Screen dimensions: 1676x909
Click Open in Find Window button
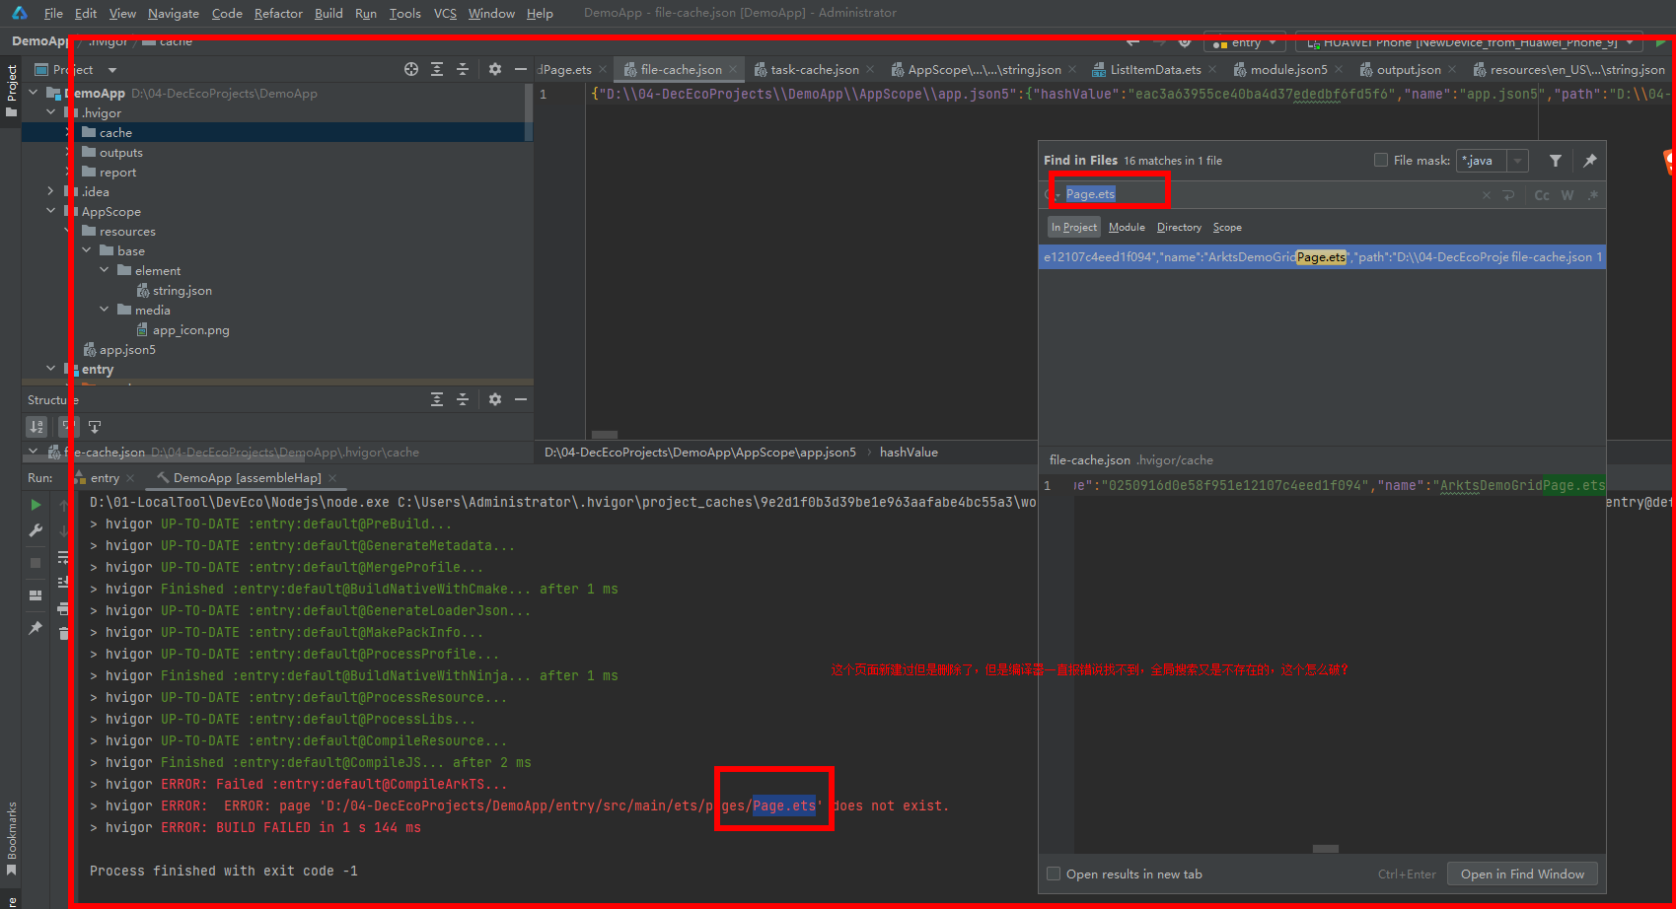point(1522,874)
